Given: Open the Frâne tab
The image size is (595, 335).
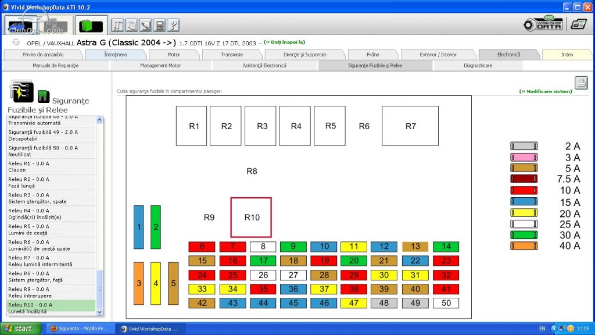Looking at the screenshot, I should 373,55.
